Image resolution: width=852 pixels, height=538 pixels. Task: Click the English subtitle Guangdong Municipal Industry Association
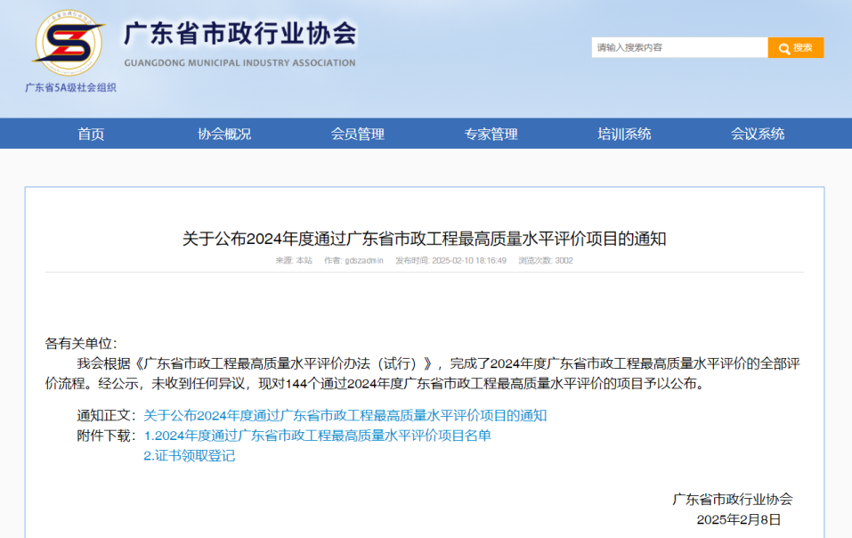pos(239,63)
